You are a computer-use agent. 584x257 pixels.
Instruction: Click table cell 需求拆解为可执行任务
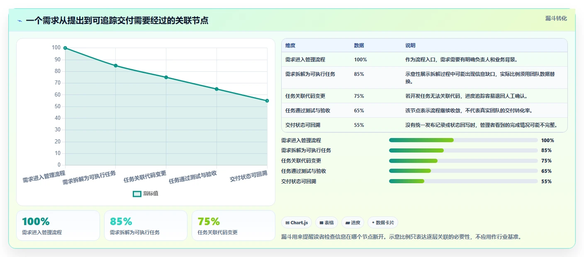tap(310, 74)
